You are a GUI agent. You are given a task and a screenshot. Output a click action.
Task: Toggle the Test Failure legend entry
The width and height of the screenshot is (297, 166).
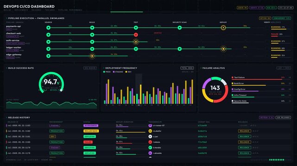point(238,77)
